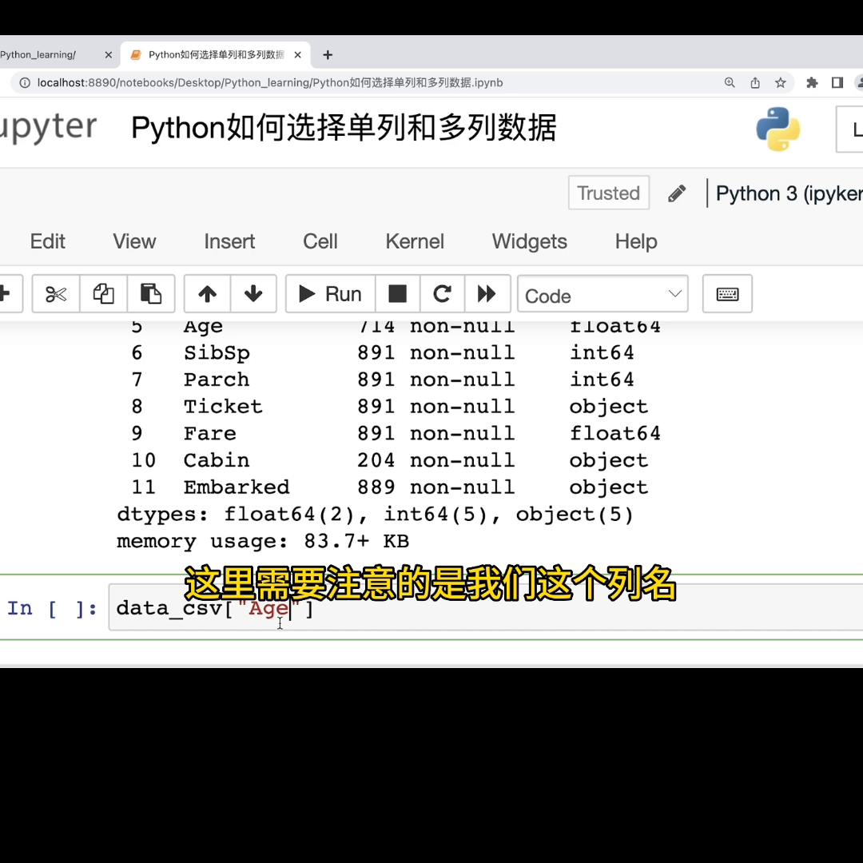Toggle browser side panel icon

pos(837,82)
